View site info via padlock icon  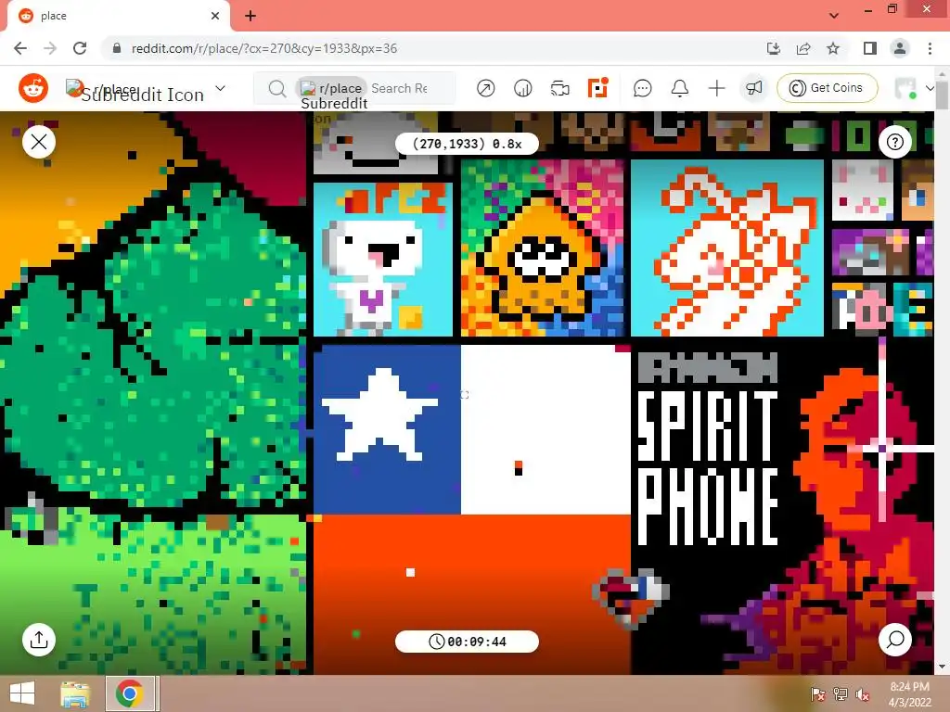tap(117, 48)
